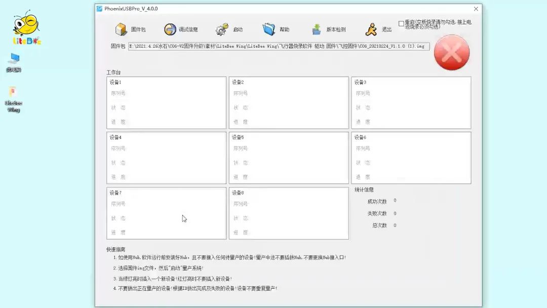Click 序列号 label in 设备1
Screen dimensions: 547x308
(118, 93)
